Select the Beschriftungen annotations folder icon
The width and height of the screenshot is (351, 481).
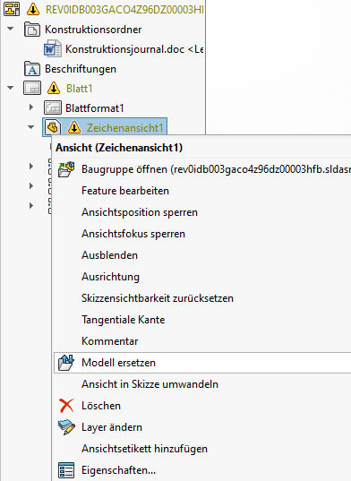[32, 69]
